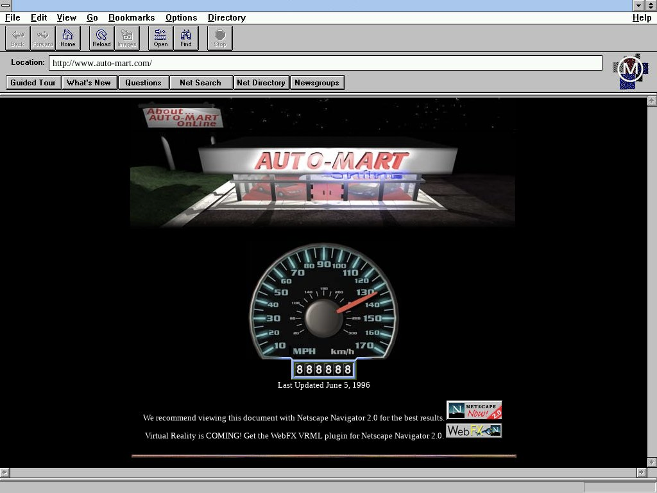Launch Find with binoculars icon
The image size is (657, 493).
(186, 38)
